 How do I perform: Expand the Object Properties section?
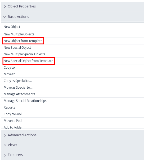pyautogui.click(x=73, y=6)
